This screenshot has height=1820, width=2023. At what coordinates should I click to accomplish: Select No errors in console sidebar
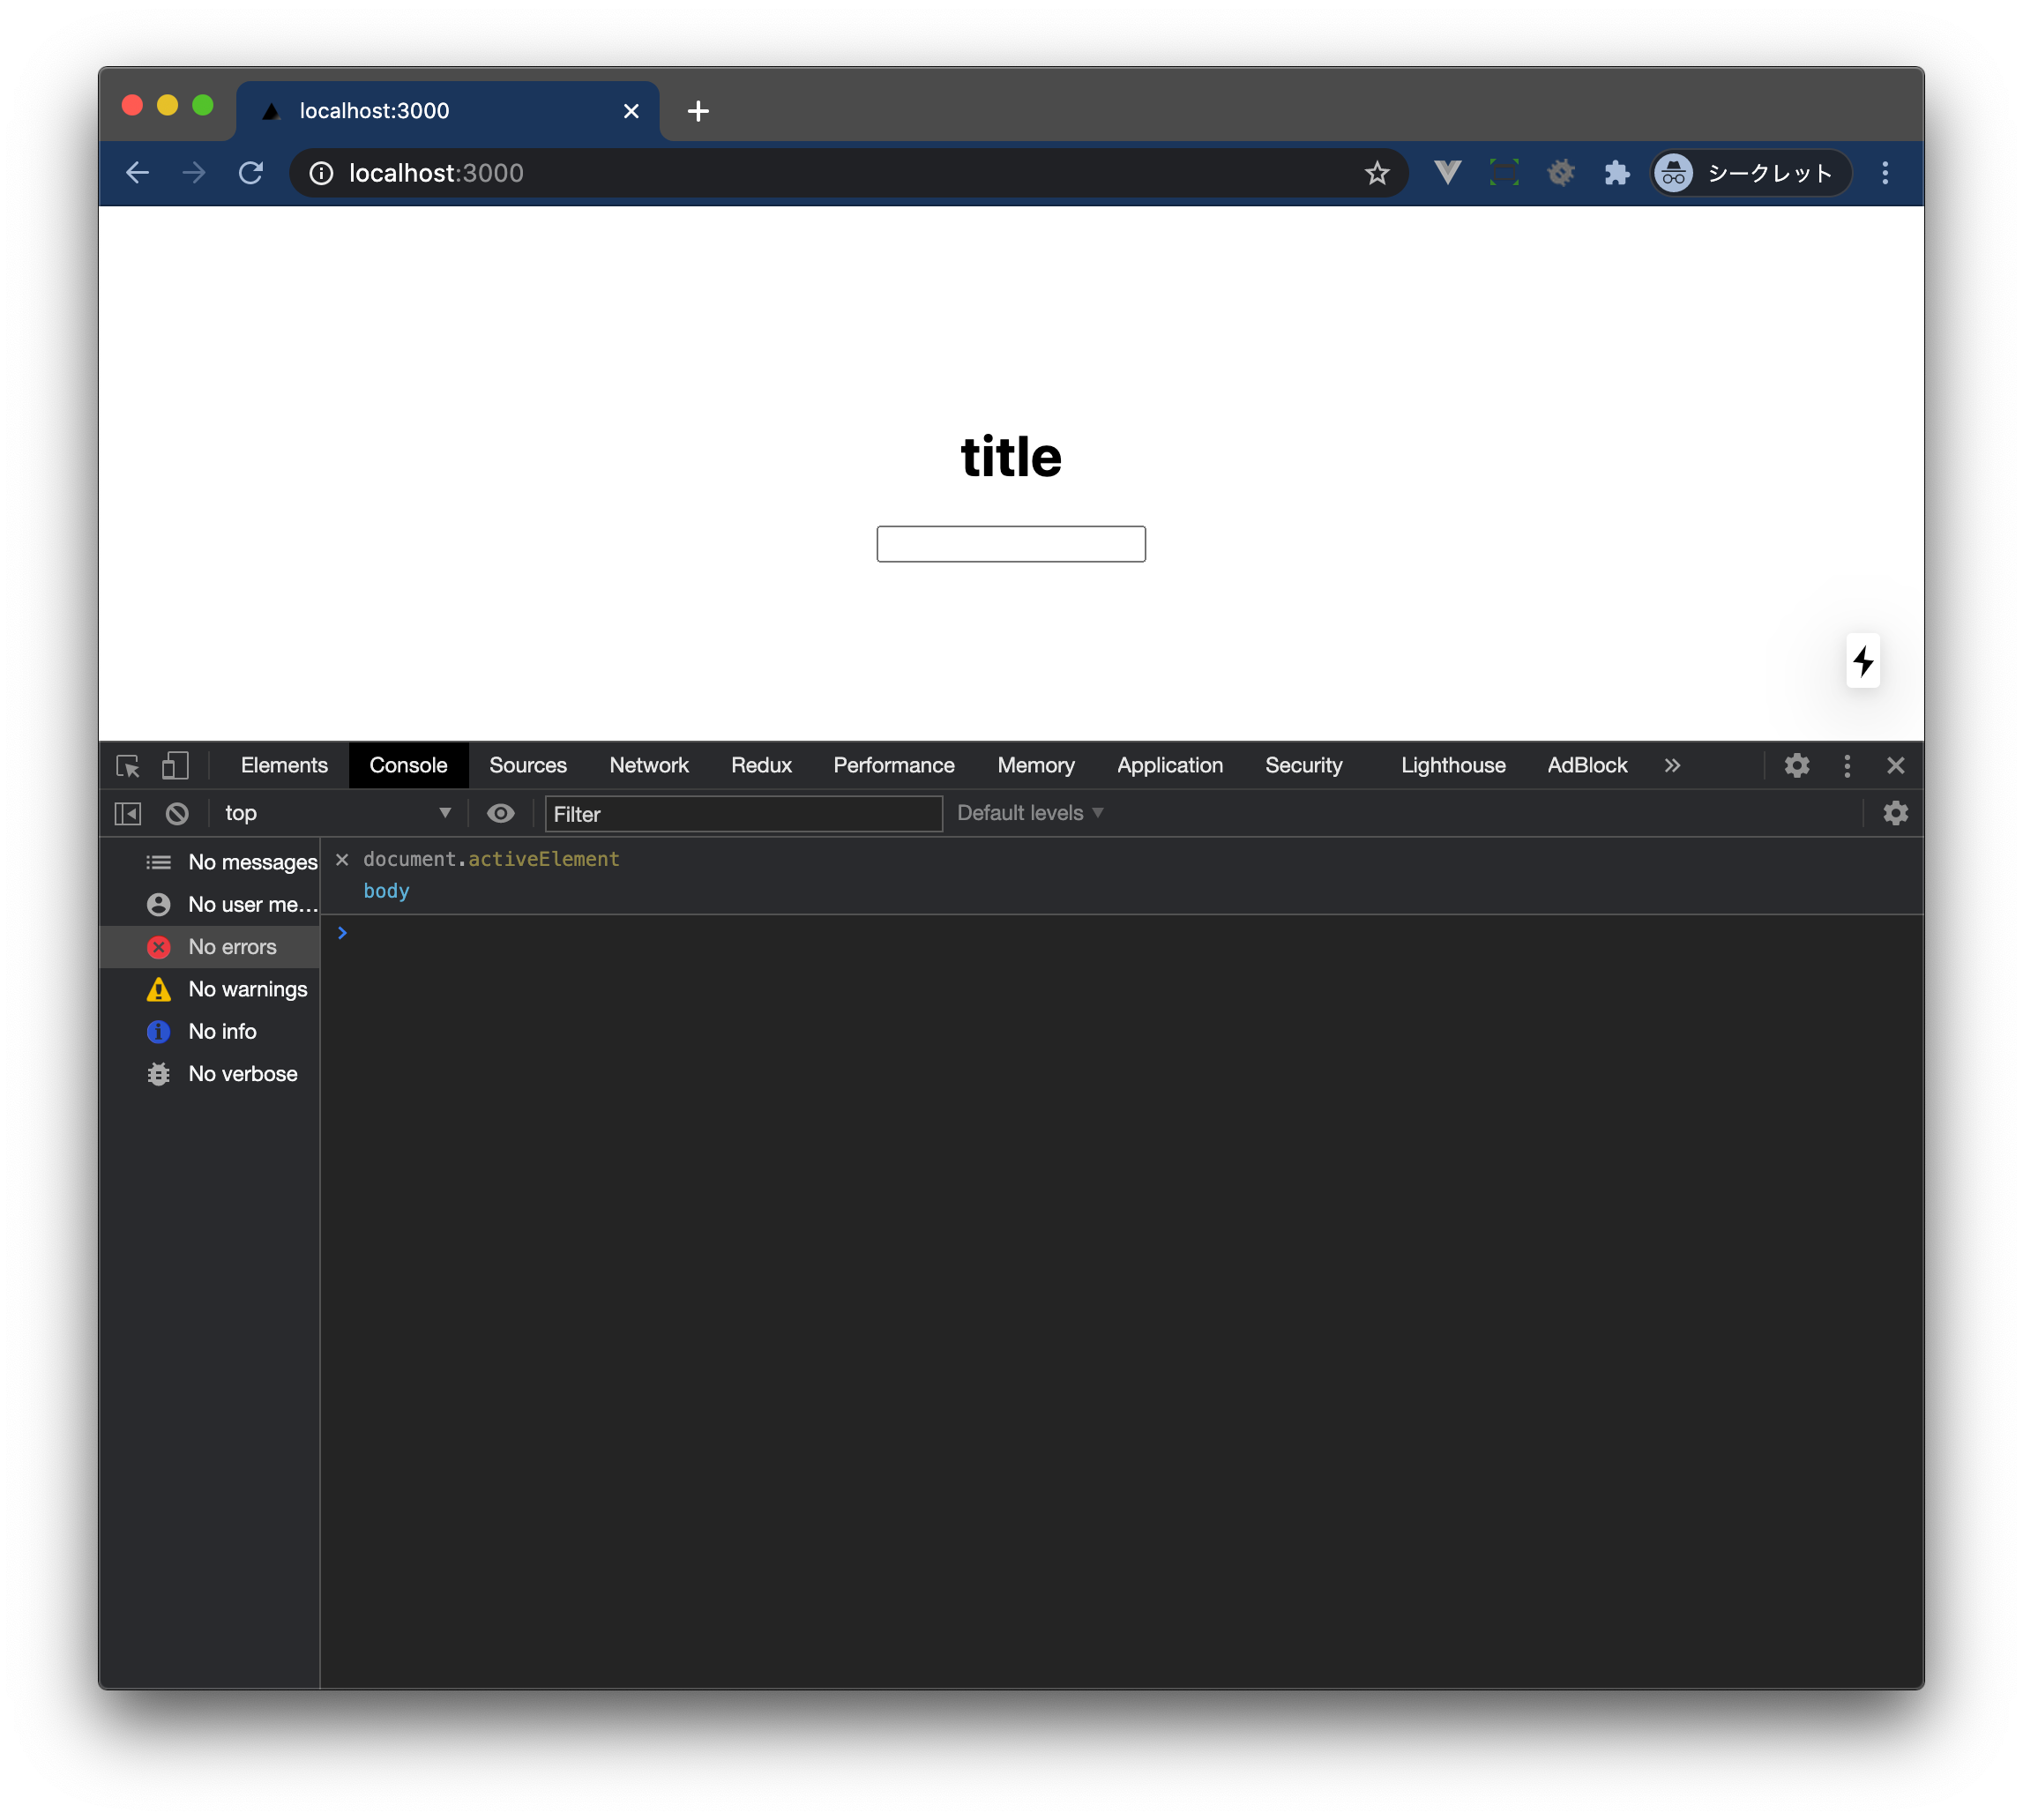click(x=210, y=947)
